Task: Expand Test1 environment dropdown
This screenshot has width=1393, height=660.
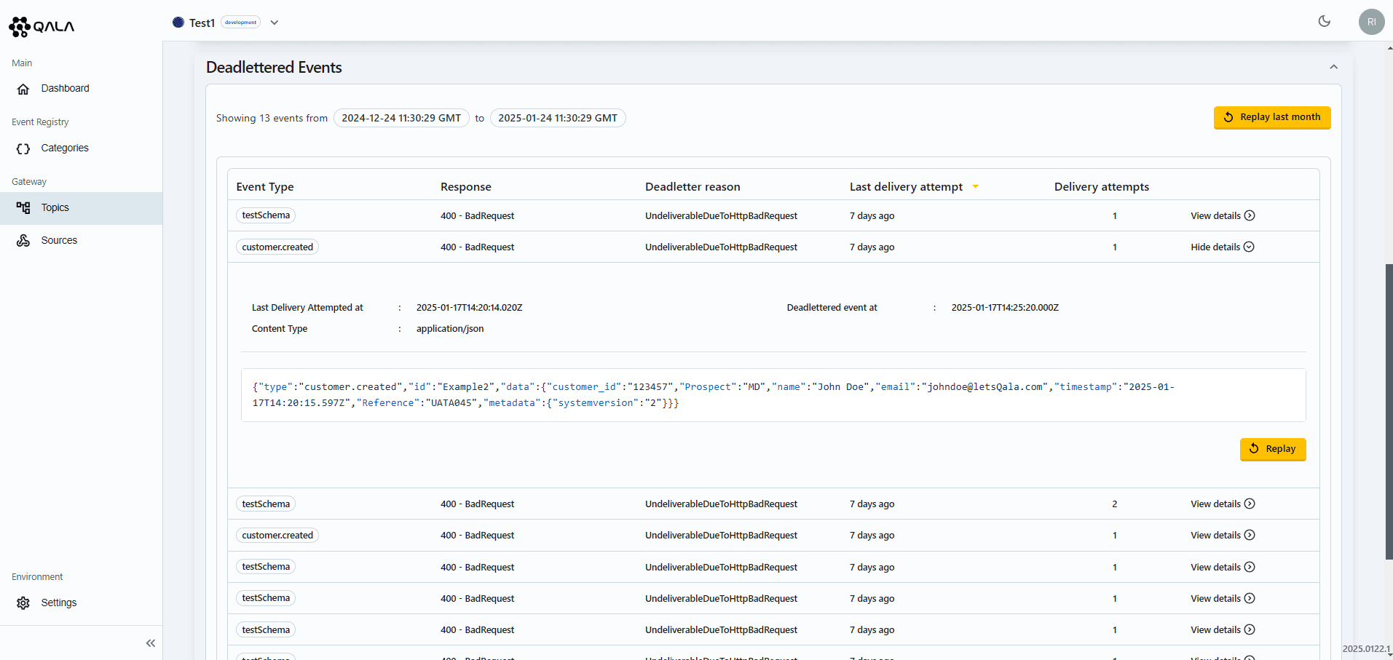Action: pos(275,23)
